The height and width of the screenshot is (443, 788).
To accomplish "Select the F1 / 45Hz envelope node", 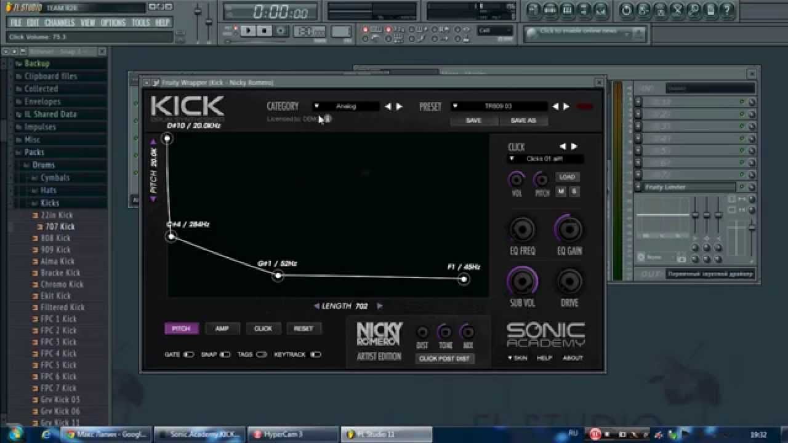I will click(x=464, y=279).
